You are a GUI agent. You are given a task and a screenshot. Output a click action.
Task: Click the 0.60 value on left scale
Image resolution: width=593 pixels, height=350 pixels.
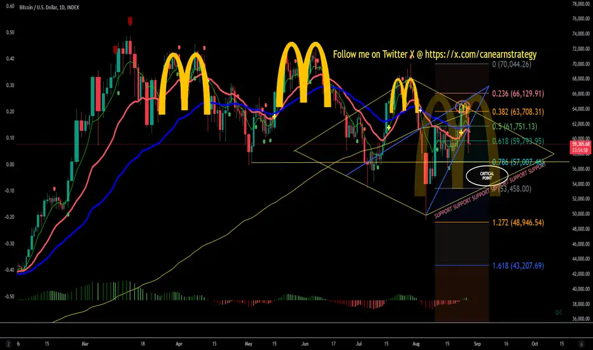10,6
